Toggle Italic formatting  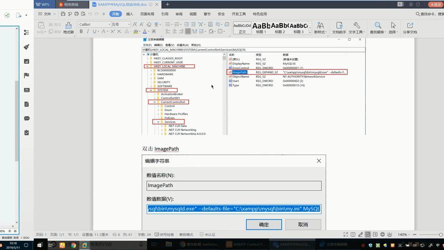(88, 31)
